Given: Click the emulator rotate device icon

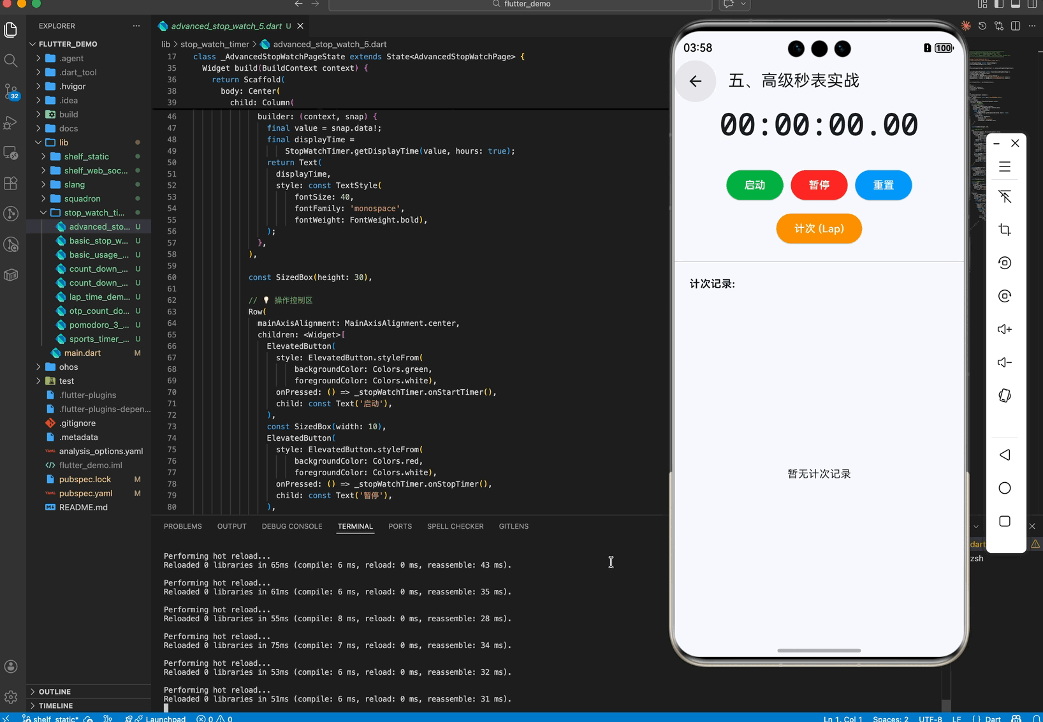Looking at the screenshot, I should pyautogui.click(x=1005, y=395).
